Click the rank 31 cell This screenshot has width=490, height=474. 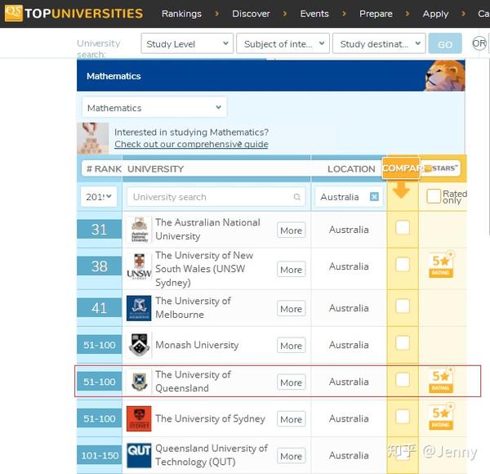pyautogui.click(x=100, y=229)
